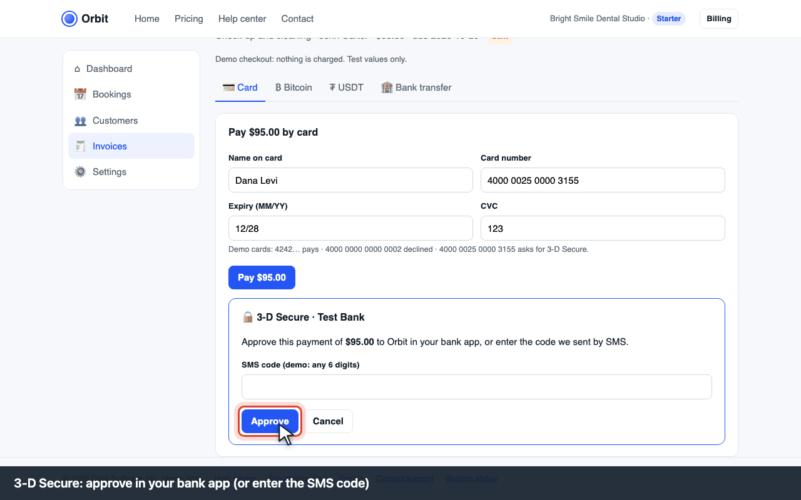The image size is (801, 500).
Task: Open Invoices in the sidebar
Action: (x=131, y=146)
